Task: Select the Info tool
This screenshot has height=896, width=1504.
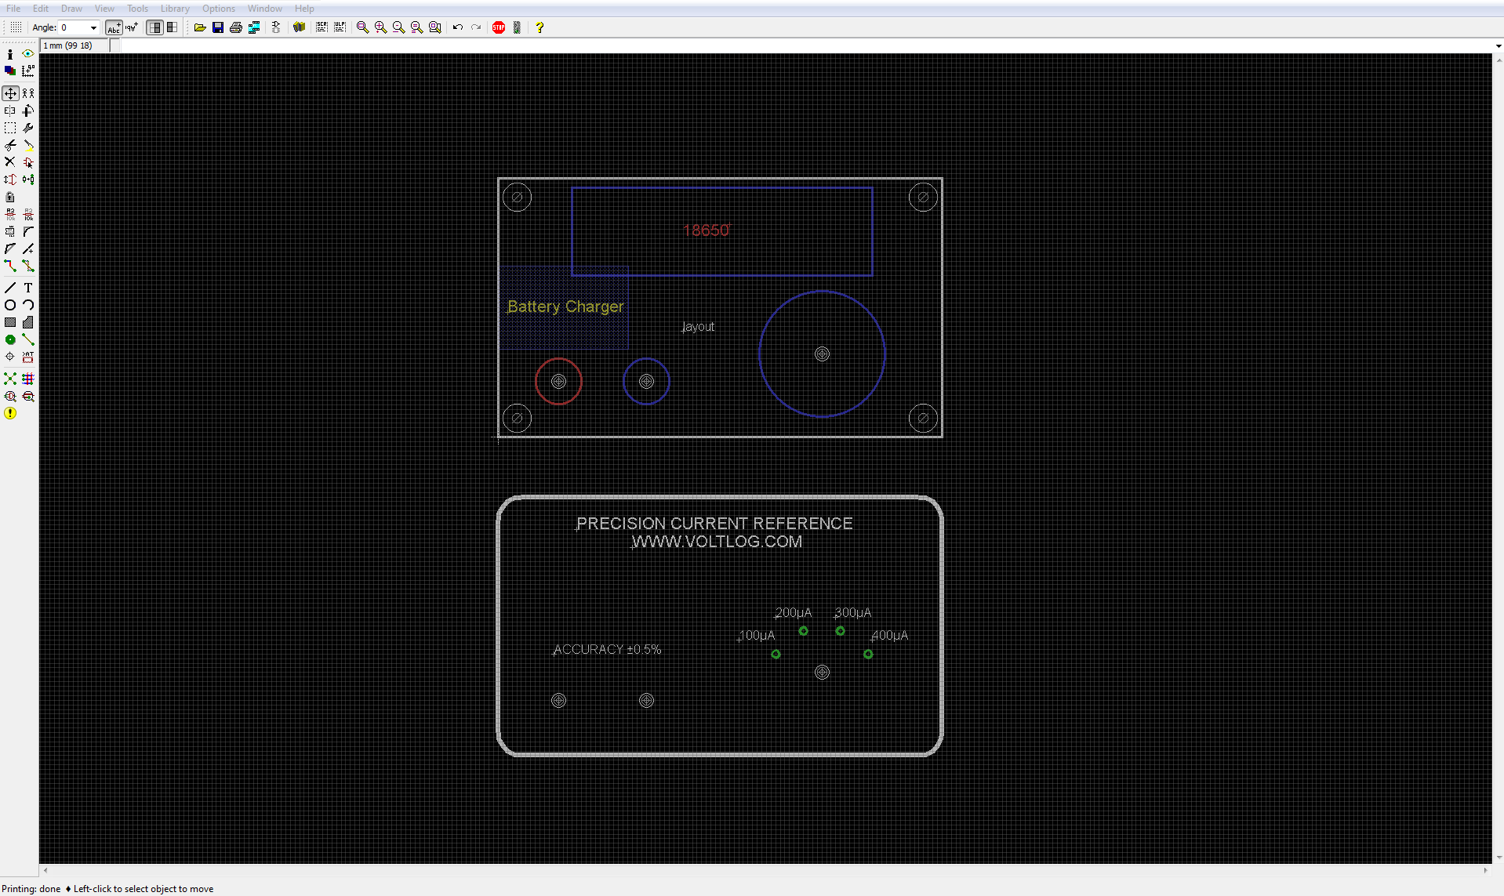Action: pos(10,53)
